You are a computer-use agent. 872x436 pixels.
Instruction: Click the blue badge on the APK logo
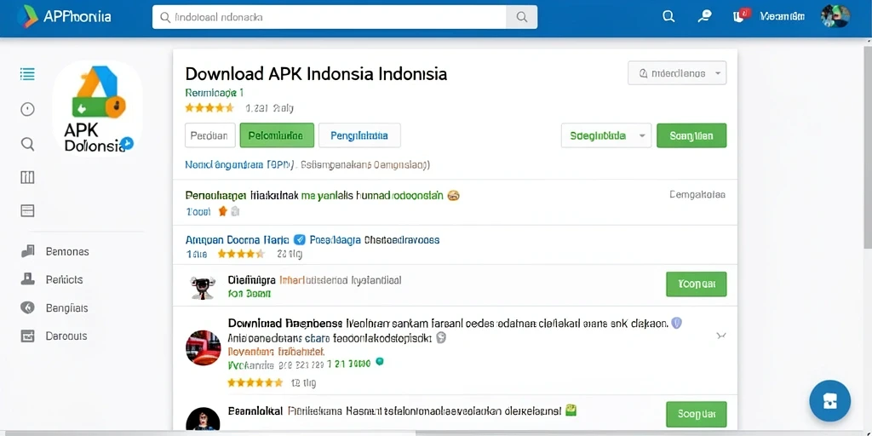pos(128,143)
